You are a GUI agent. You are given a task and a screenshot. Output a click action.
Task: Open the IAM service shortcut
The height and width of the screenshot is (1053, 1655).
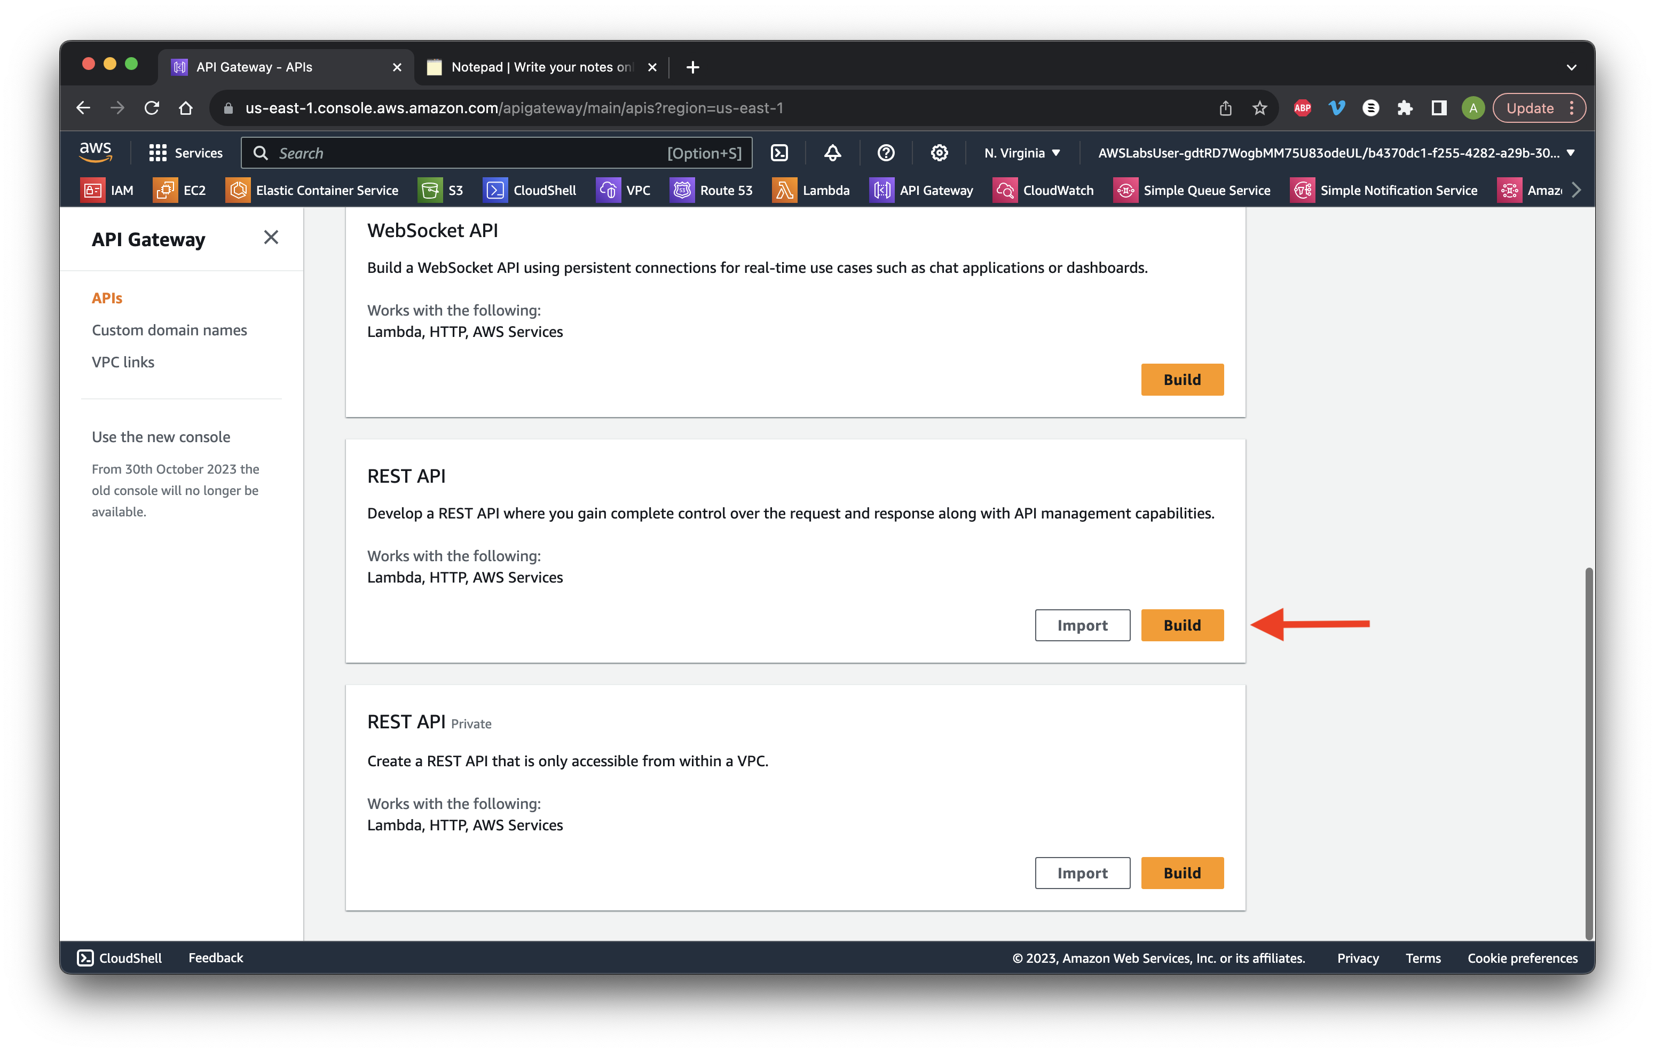pos(107,191)
